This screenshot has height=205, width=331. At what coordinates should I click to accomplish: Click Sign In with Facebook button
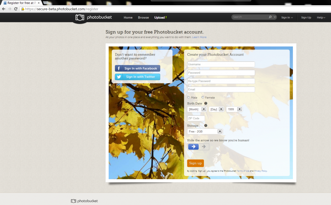tap(137, 68)
